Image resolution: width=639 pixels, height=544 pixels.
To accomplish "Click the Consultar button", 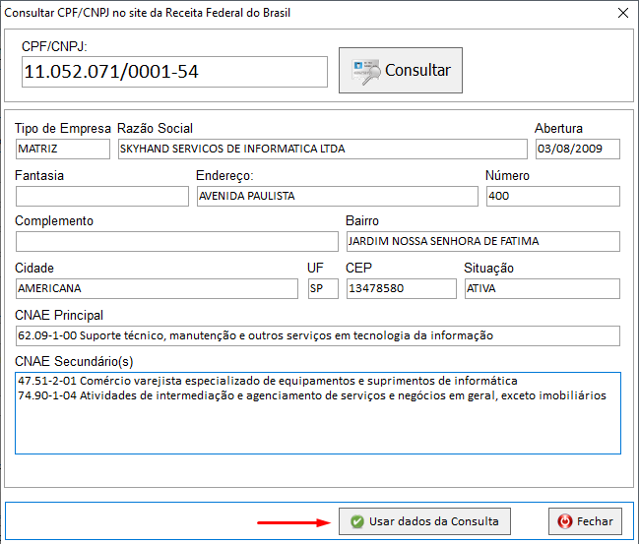I will point(400,70).
